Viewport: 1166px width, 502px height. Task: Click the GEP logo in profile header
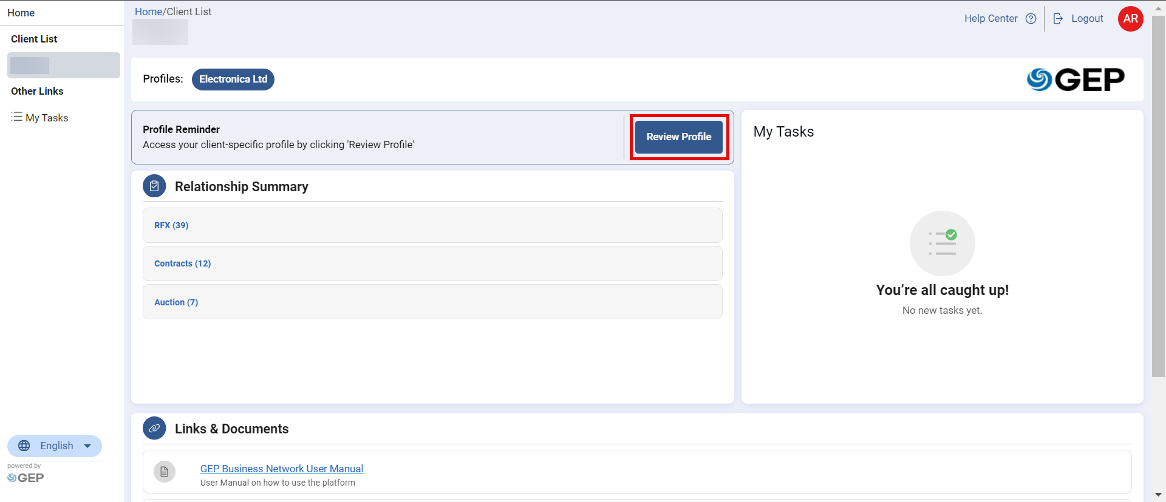tap(1075, 80)
